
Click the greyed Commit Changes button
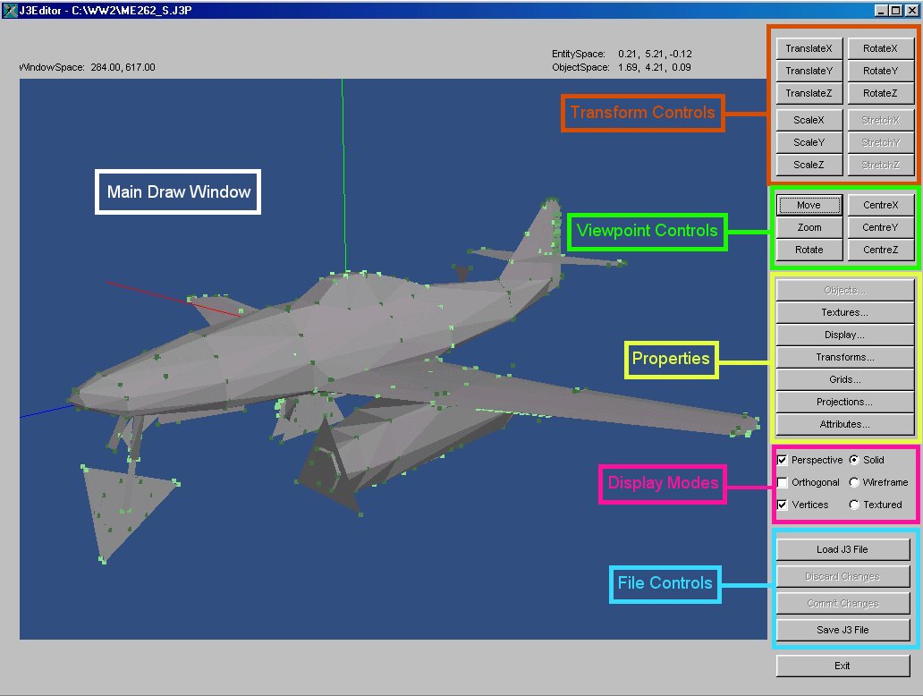point(843,604)
